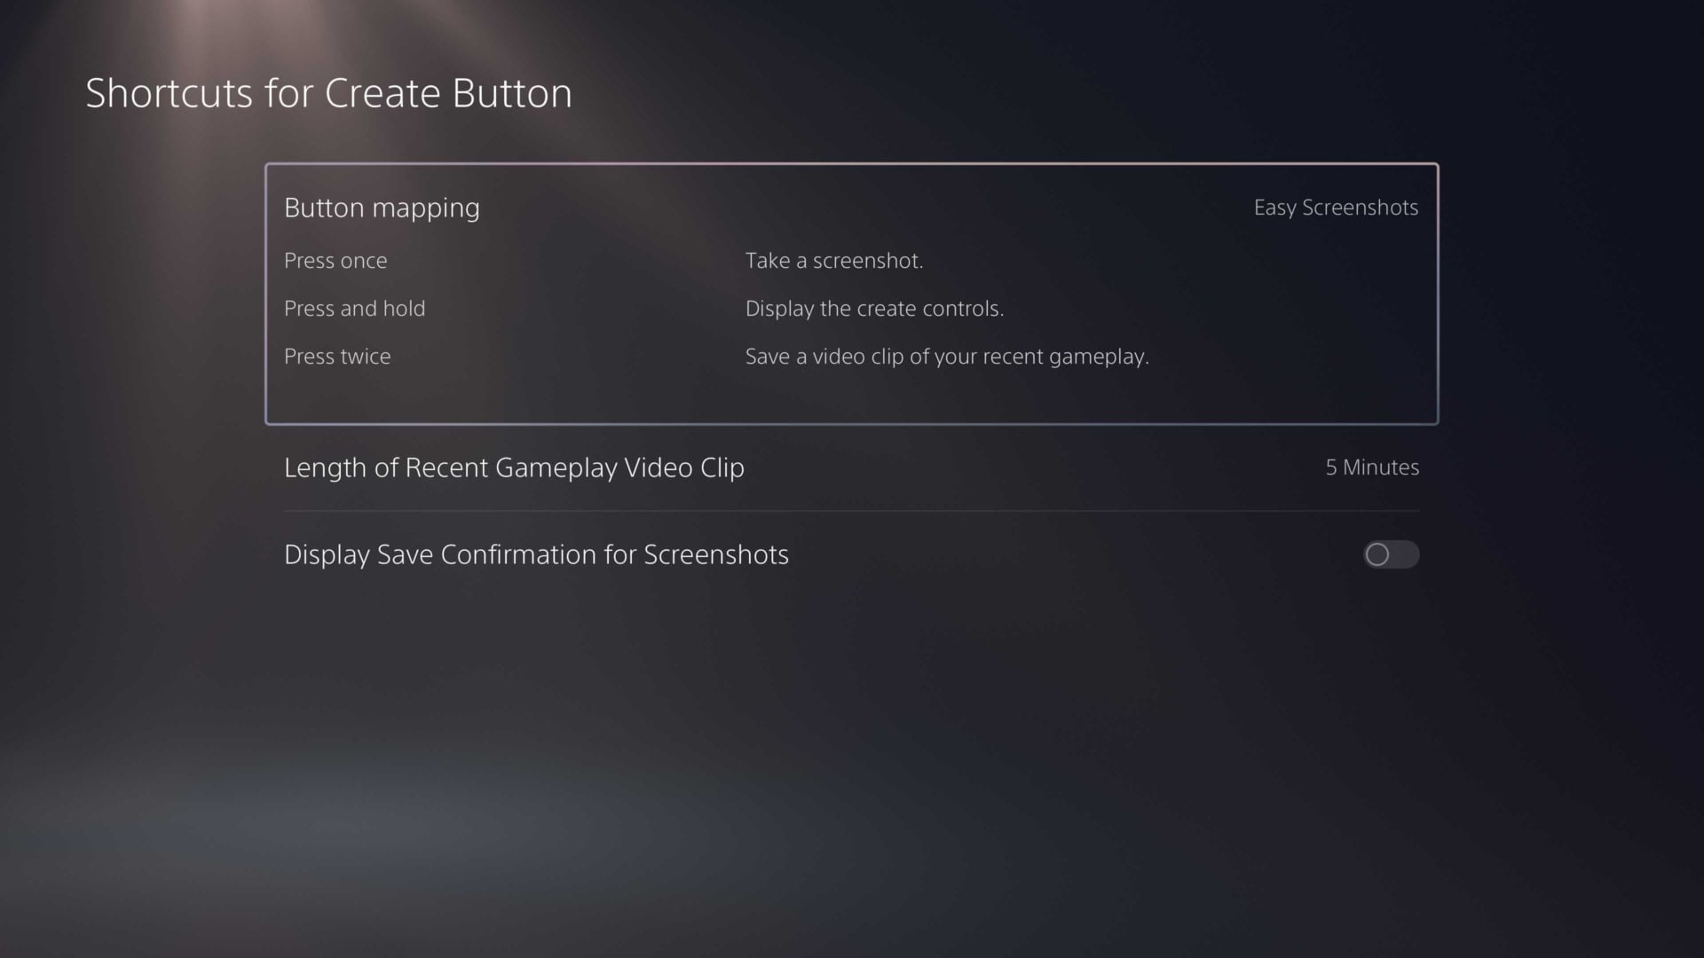Viewport: 1704px width, 958px height.
Task: Click inside the button mapping outlined box
Action: pos(852,293)
